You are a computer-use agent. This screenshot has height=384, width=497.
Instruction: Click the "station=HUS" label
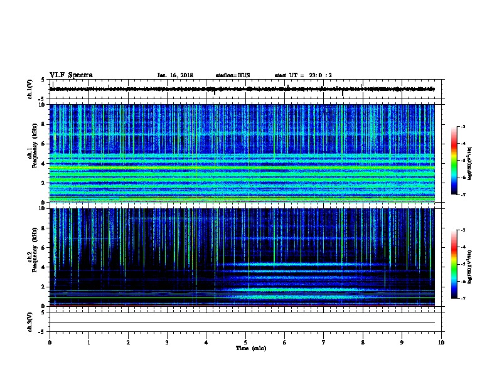pyautogui.click(x=233, y=75)
